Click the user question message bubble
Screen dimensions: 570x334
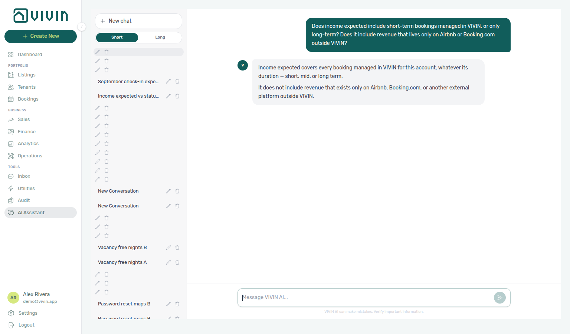tap(408, 35)
